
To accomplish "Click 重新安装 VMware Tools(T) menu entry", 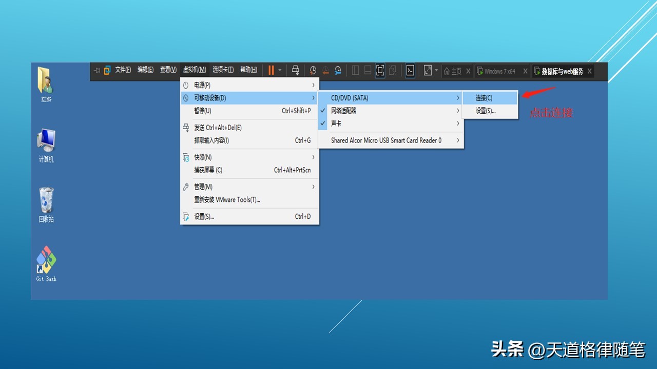I will point(227,199).
